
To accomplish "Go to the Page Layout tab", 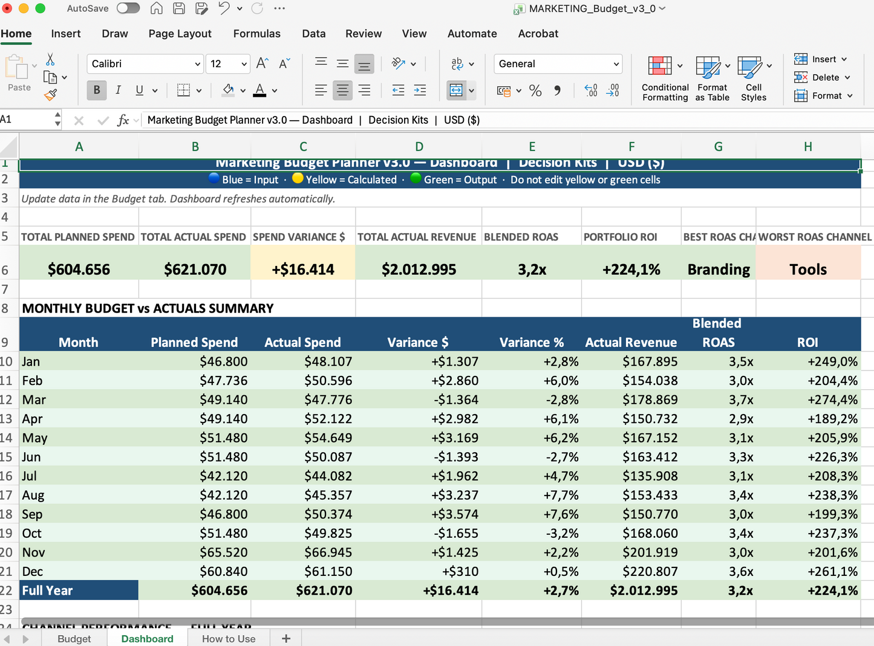I will click(x=180, y=34).
